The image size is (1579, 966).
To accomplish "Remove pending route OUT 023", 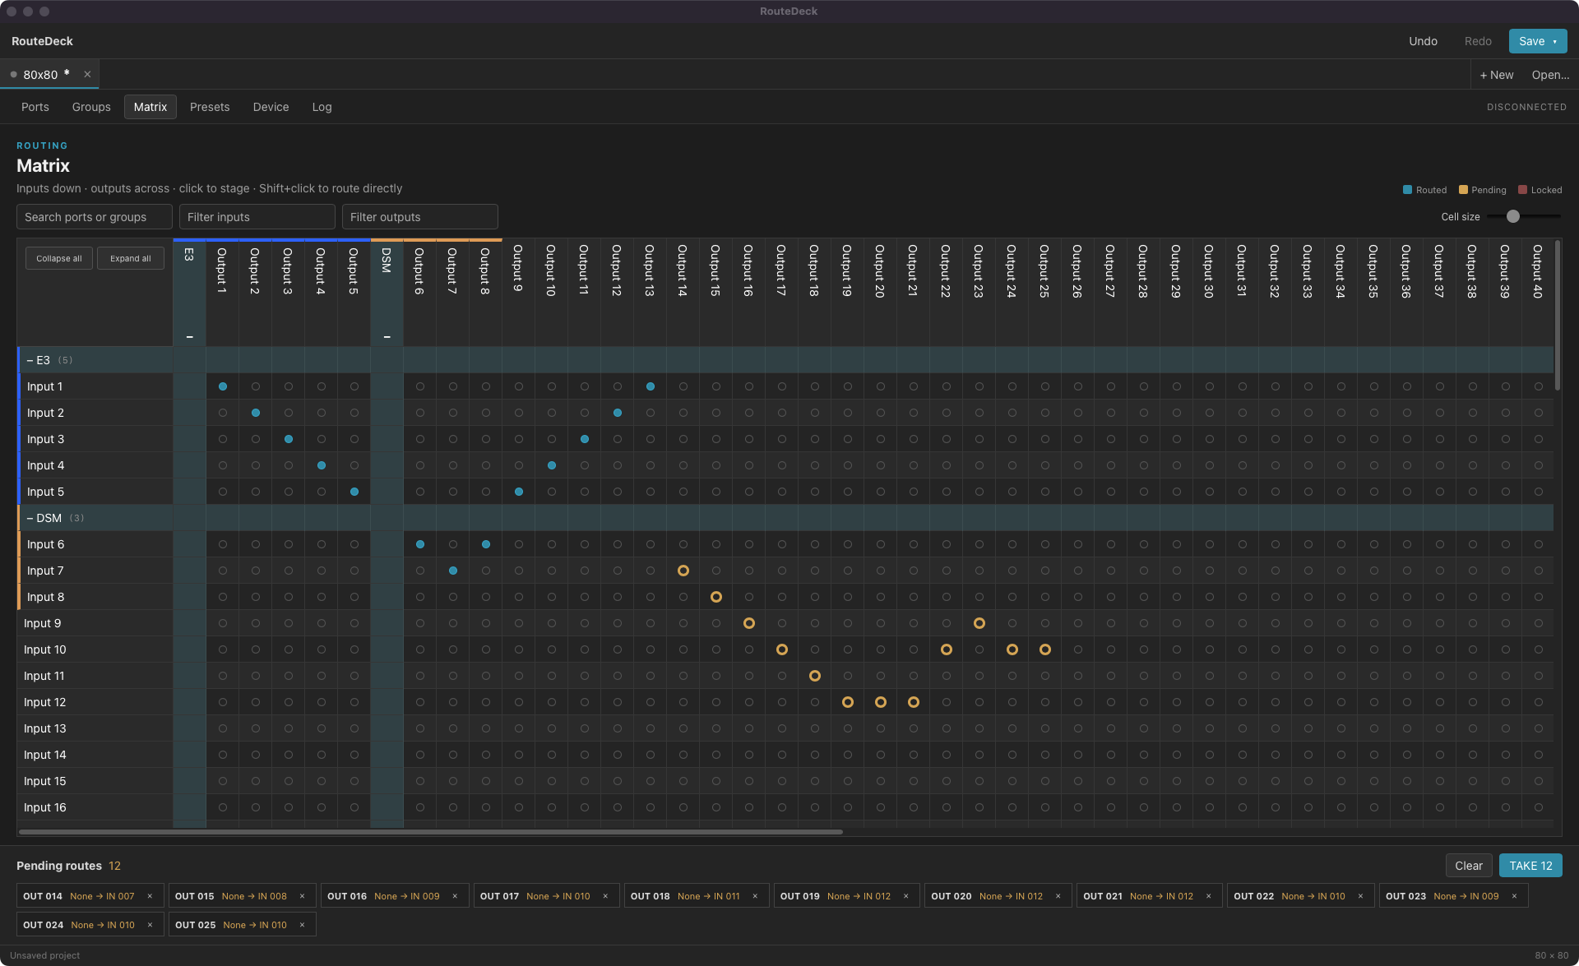I will click(1514, 896).
